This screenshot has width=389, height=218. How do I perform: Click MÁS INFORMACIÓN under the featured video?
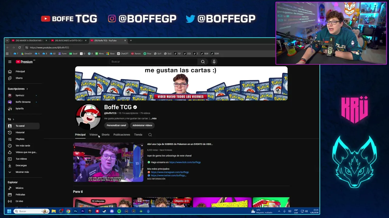coord(156,179)
